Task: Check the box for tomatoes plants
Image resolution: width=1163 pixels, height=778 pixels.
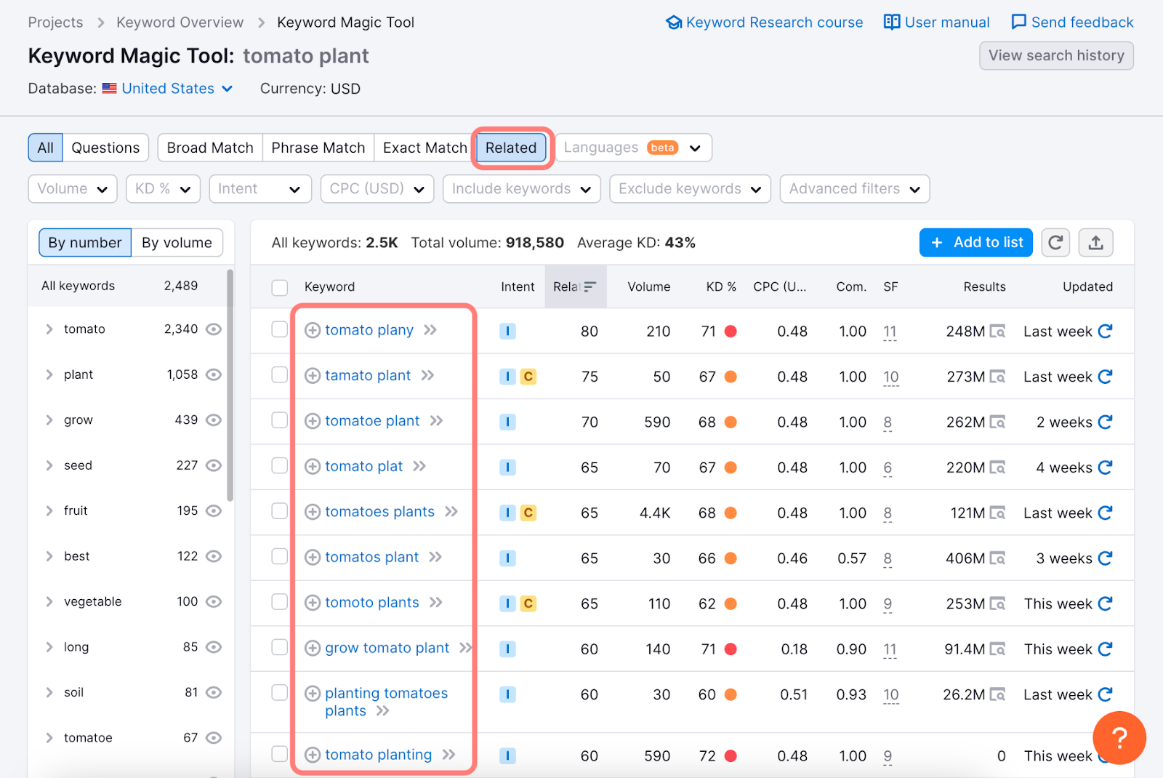Action: [280, 510]
